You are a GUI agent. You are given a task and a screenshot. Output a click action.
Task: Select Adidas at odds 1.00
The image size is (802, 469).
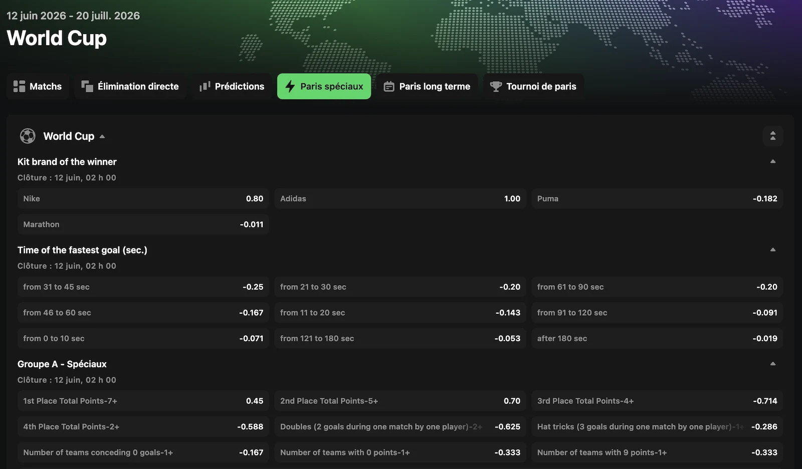[x=400, y=198]
